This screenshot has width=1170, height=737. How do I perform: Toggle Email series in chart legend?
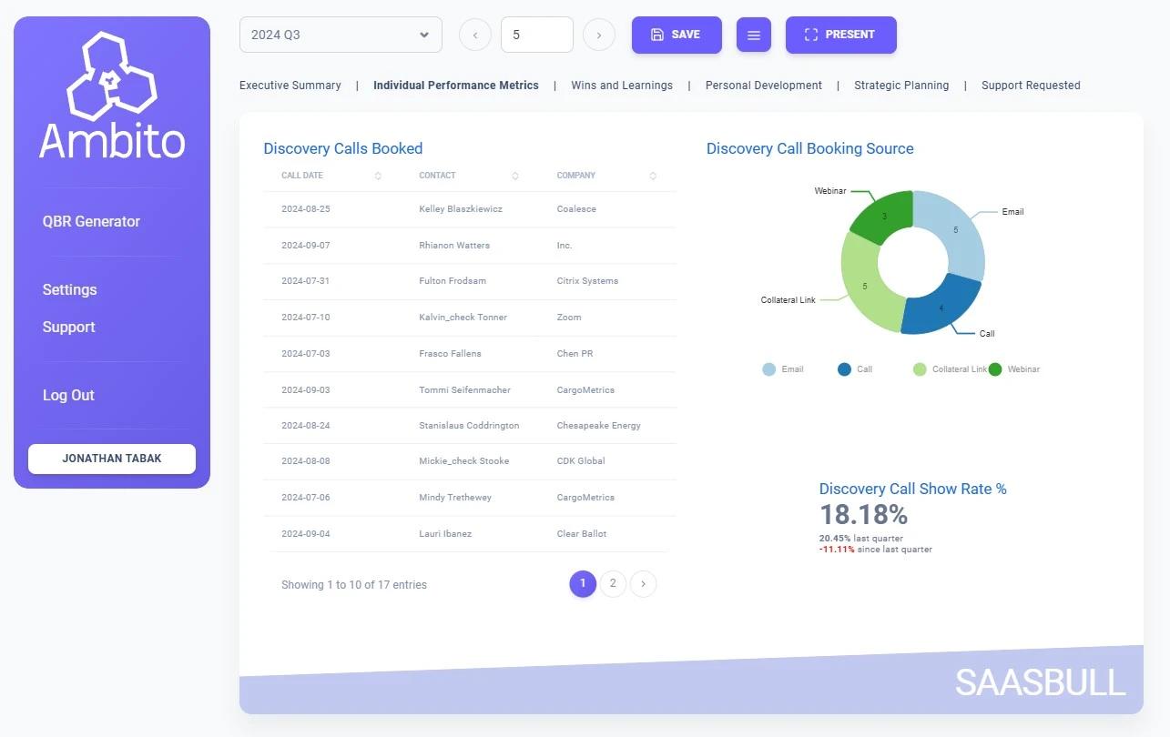(x=783, y=369)
